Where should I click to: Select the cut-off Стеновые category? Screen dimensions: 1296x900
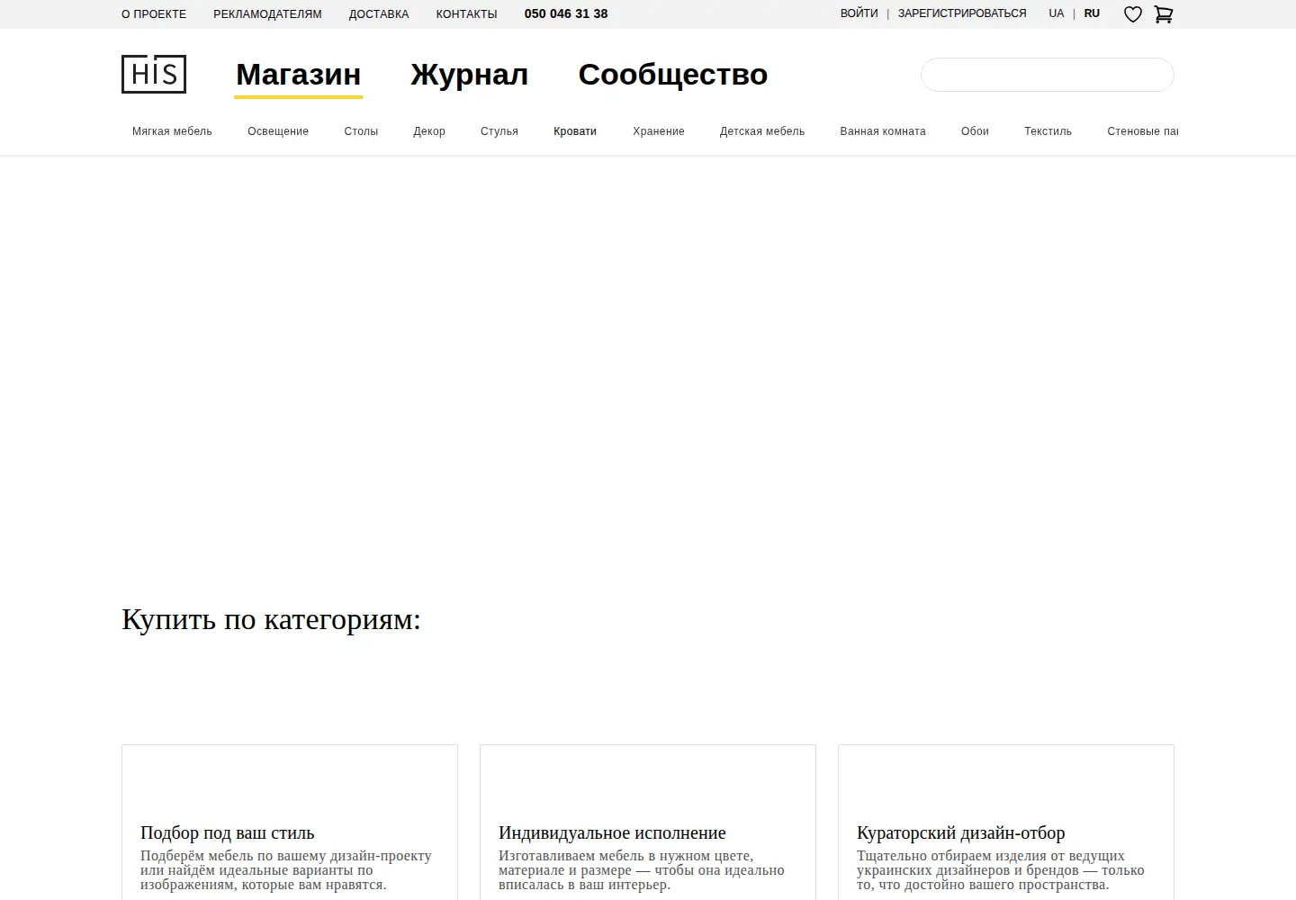coord(1142,131)
